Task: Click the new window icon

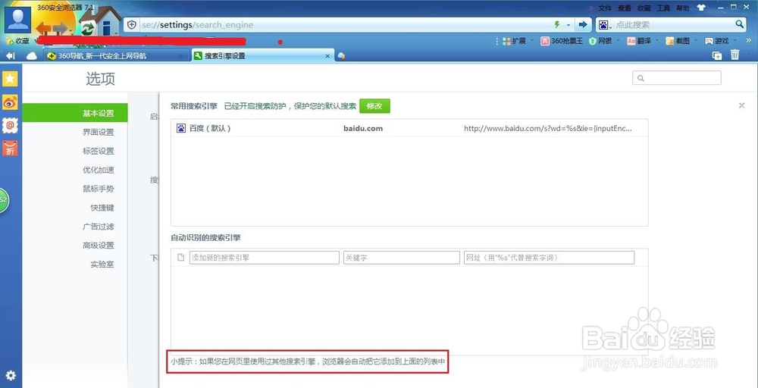Action: tap(717, 55)
